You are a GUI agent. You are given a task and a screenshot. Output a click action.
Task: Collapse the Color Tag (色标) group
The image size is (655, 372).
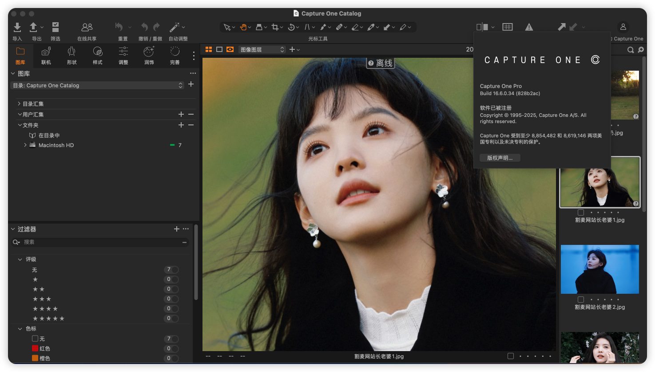pyautogui.click(x=20, y=328)
